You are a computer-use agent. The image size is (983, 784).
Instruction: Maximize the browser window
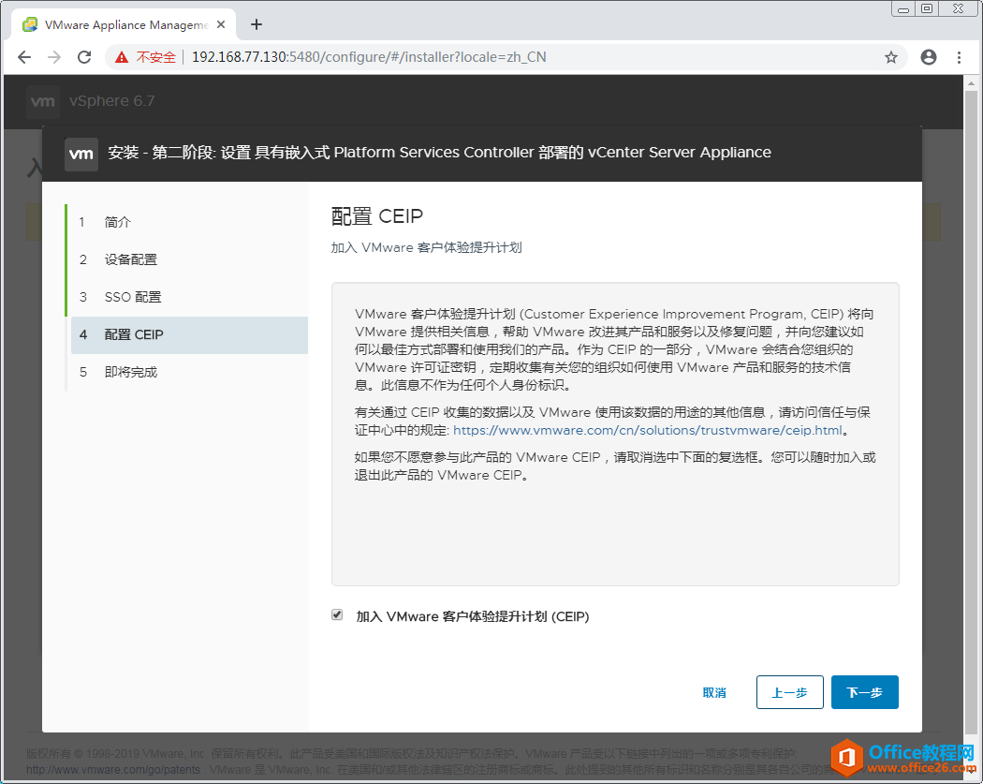pyautogui.click(x=927, y=8)
